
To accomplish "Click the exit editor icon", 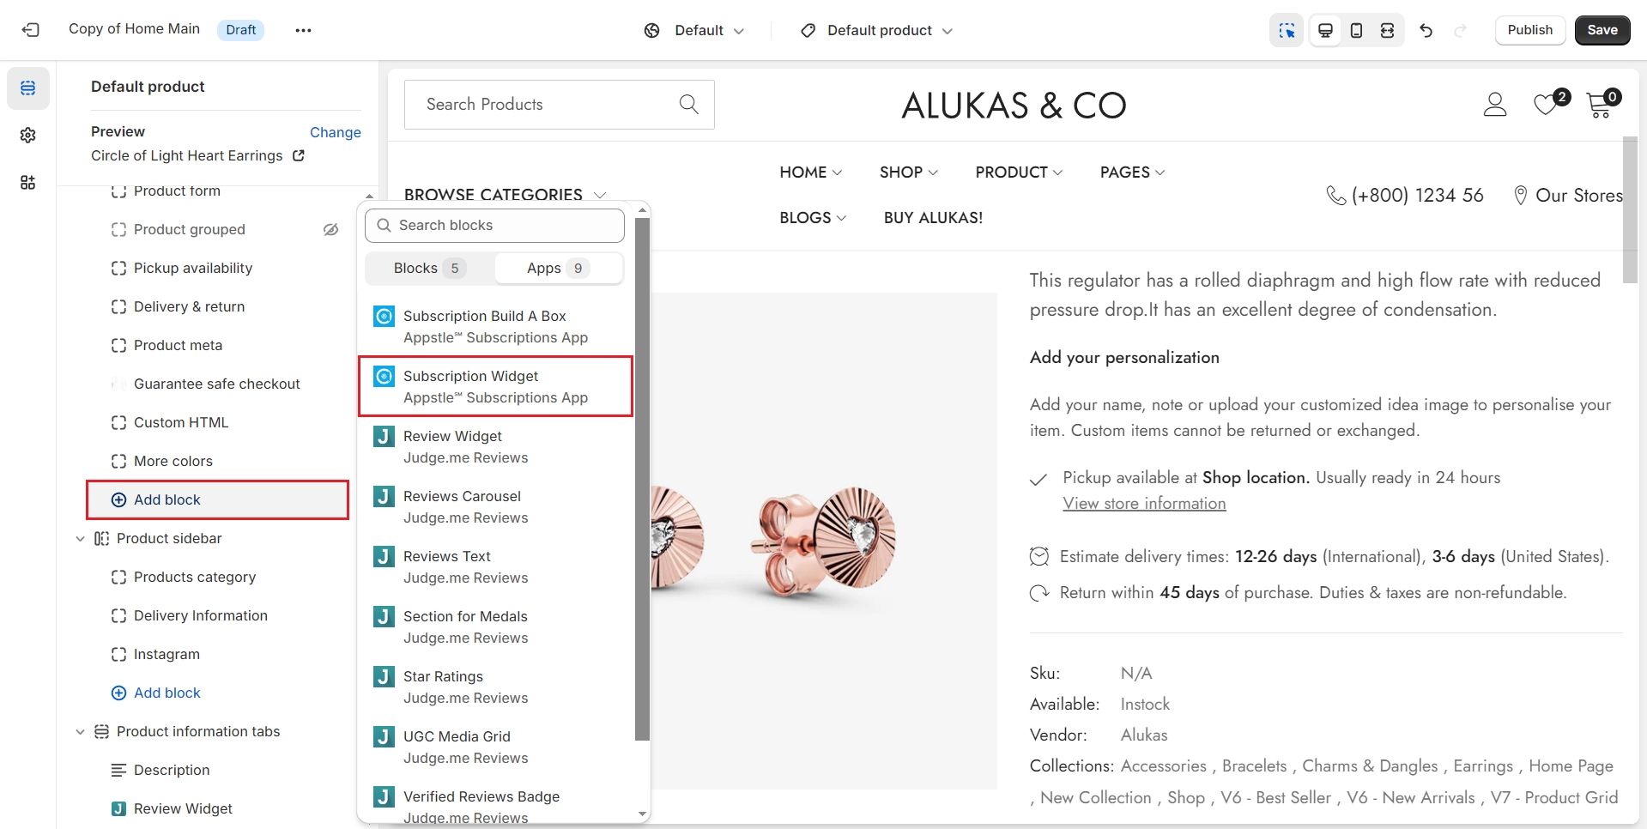I will (x=31, y=30).
